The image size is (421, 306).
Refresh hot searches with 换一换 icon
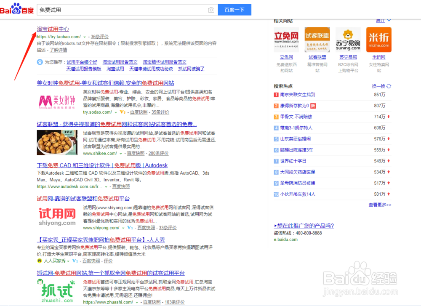point(389,86)
